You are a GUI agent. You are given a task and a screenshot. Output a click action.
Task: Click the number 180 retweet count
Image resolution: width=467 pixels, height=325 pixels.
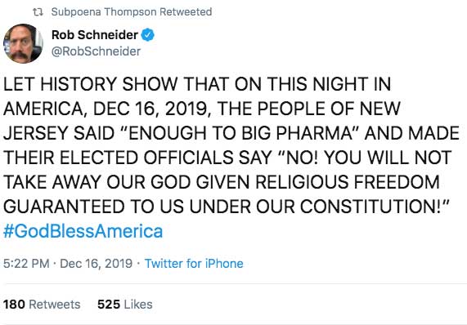(14, 305)
